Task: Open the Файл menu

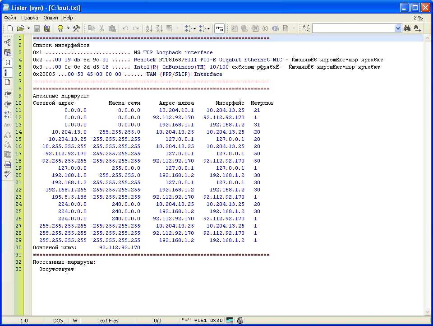Action: (10, 18)
